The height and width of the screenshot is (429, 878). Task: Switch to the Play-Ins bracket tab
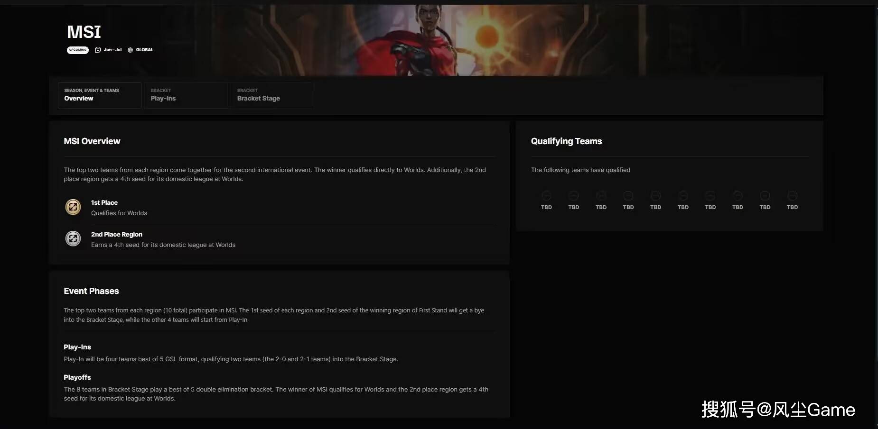186,95
